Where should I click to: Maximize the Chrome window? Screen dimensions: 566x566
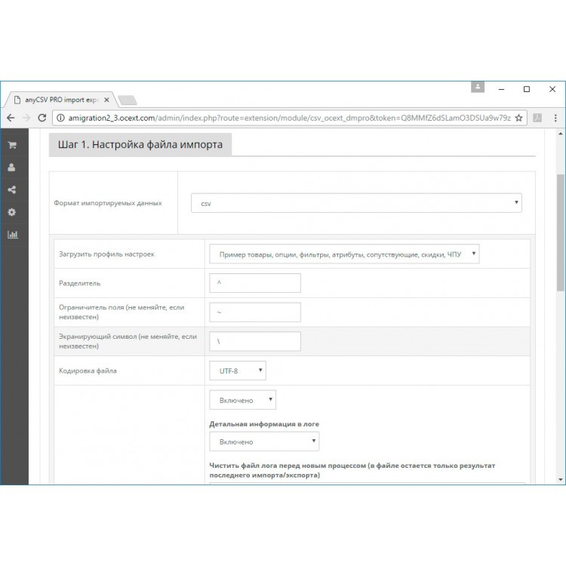tap(527, 89)
